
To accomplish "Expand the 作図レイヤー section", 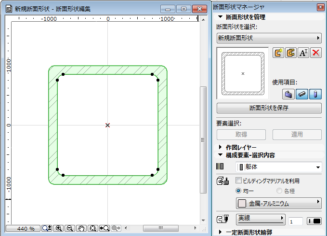I will point(220,147).
